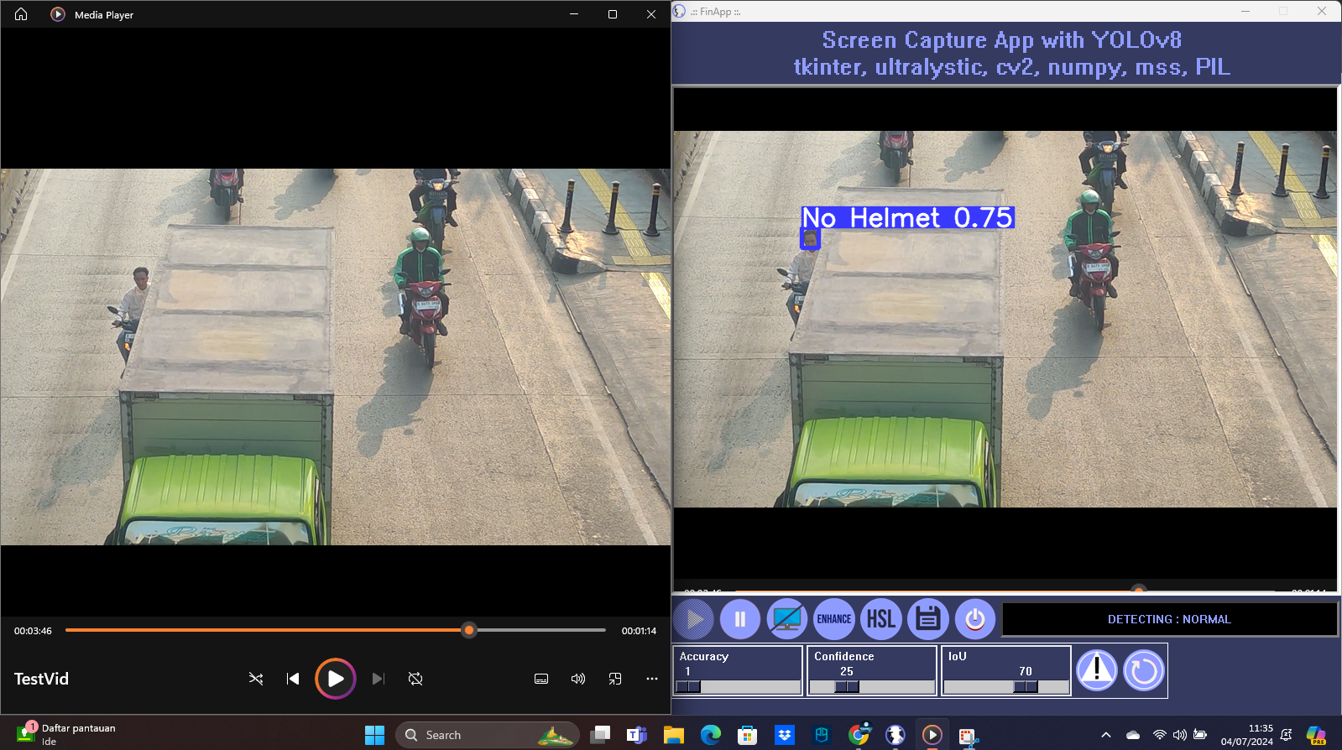Click the crossed-out monitor screen capture icon
The height and width of the screenshot is (750, 1342).
787,619
